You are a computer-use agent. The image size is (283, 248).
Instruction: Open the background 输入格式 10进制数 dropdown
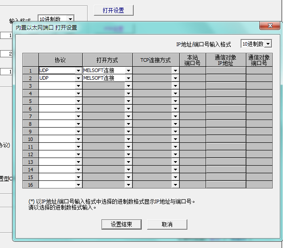(x=70, y=19)
